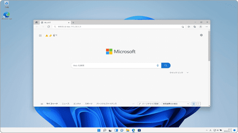The height and width of the screenshot is (133, 238).
Task: Click the blue search button
Action: coord(166,65)
